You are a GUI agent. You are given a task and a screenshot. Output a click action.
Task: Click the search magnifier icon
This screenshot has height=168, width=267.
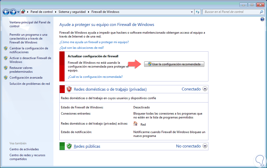[261, 12]
